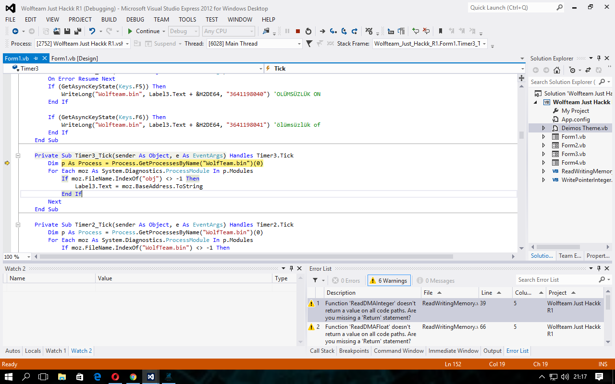
Task: Click the Search Error List field
Action: click(x=556, y=280)
